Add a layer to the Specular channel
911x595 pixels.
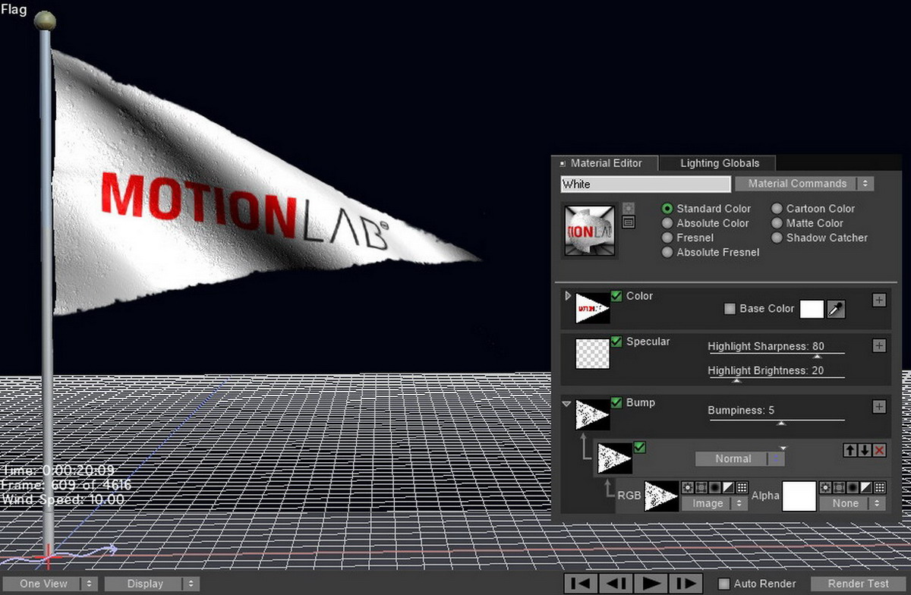tap(879, 346)
